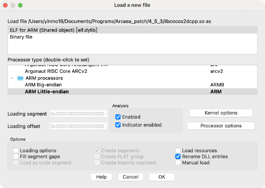Enable the Manual load checkbox

[178, 163]
